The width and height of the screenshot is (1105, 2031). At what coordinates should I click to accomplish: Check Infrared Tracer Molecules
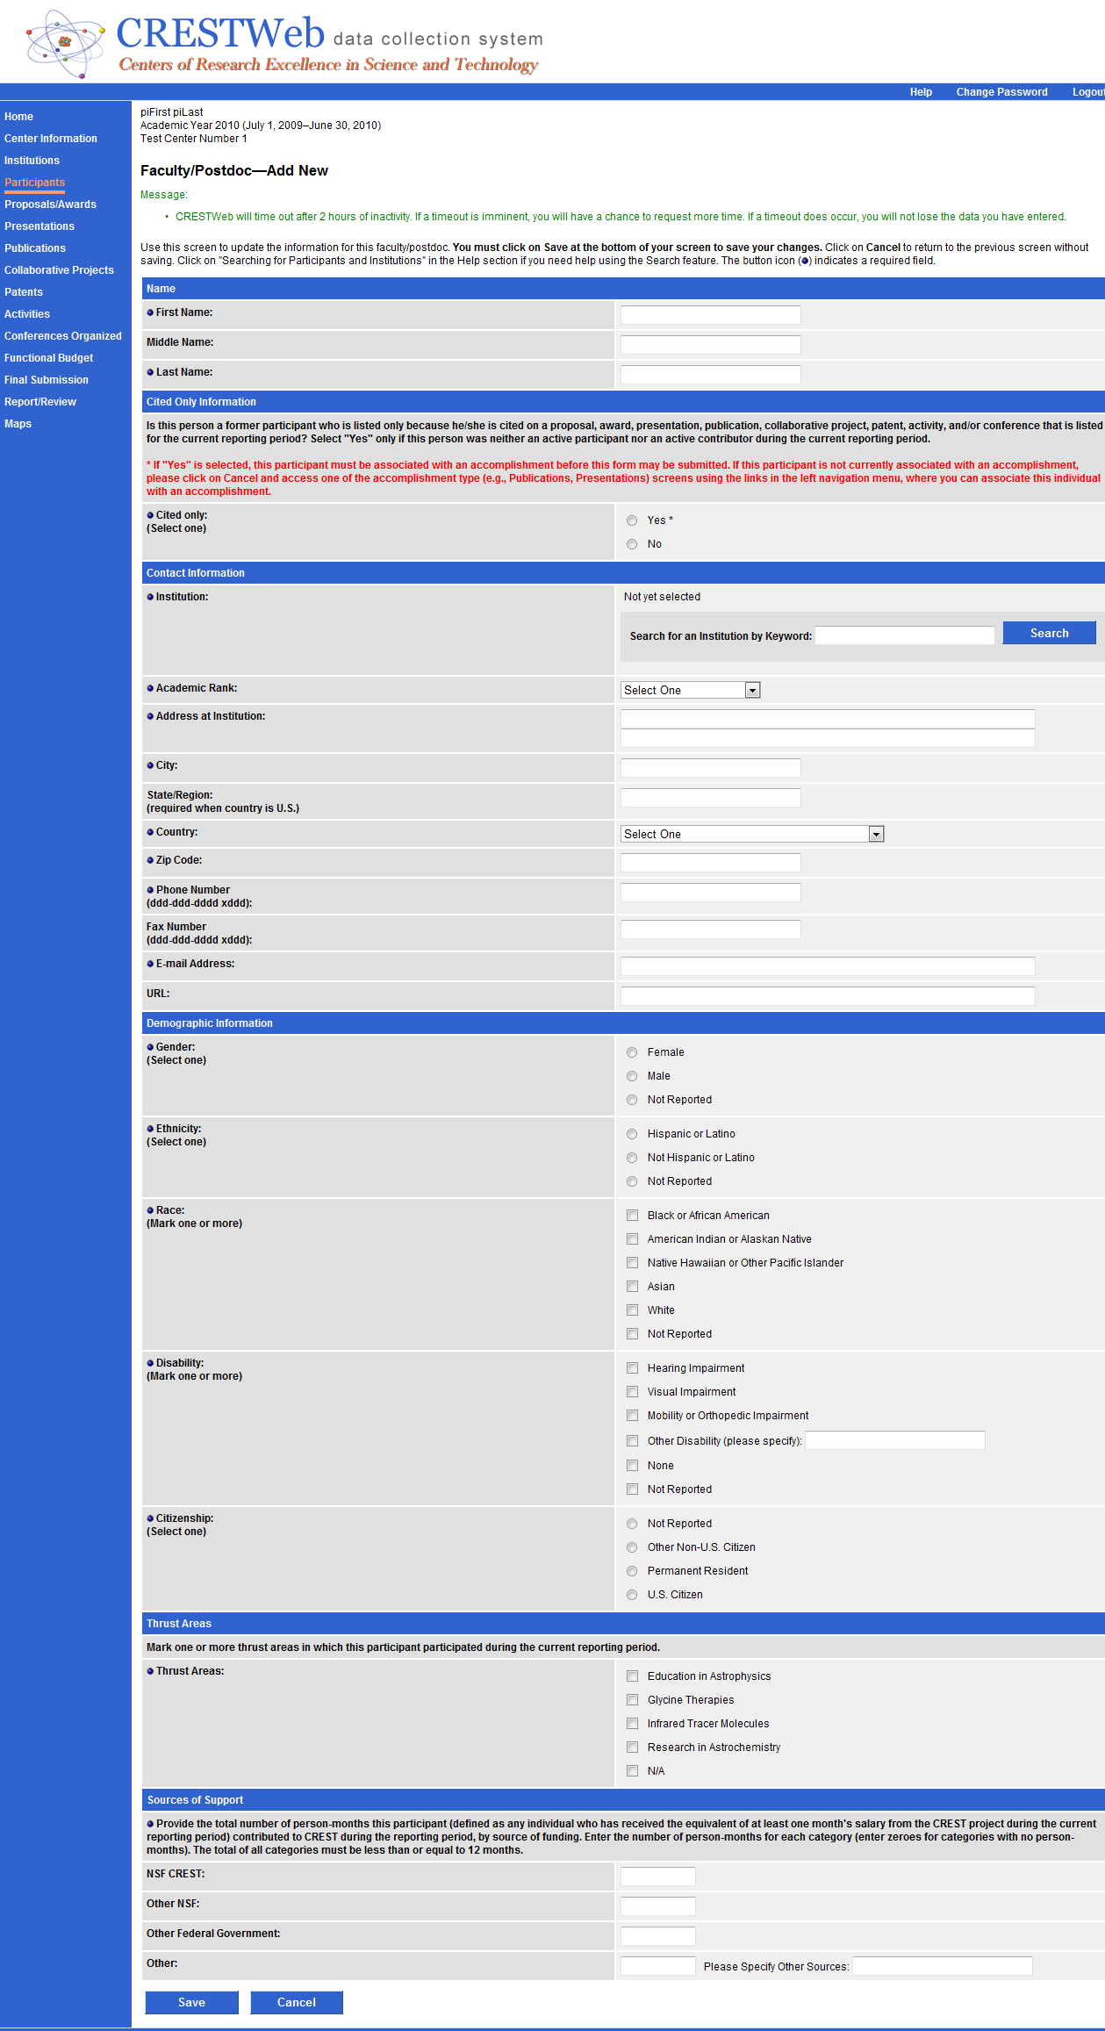632,1724
